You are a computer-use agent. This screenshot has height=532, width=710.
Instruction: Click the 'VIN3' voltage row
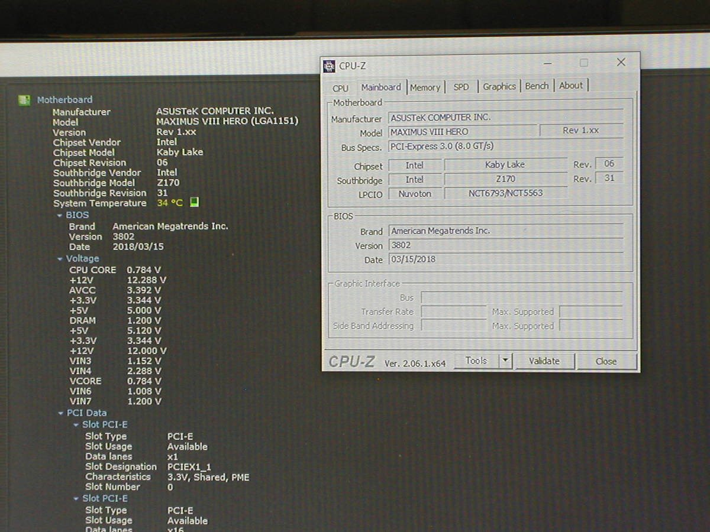pyautogui.click(x=115, y=361)
